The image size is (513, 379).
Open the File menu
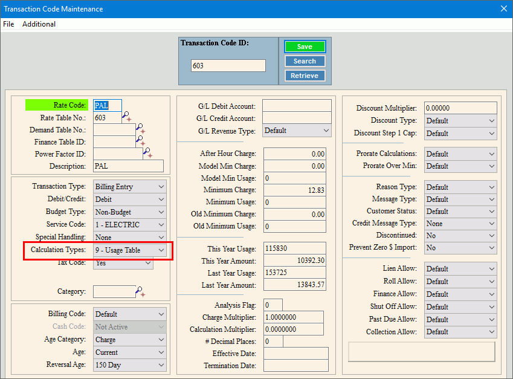pos(8,24)
